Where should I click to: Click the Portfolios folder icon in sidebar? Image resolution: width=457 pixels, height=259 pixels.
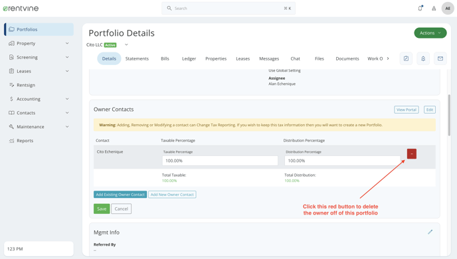[x=11, y=29]
